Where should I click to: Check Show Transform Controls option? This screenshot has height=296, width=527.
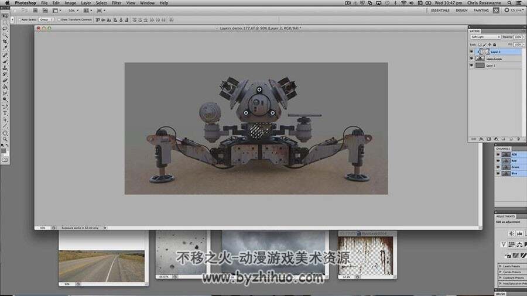[59, 20]
